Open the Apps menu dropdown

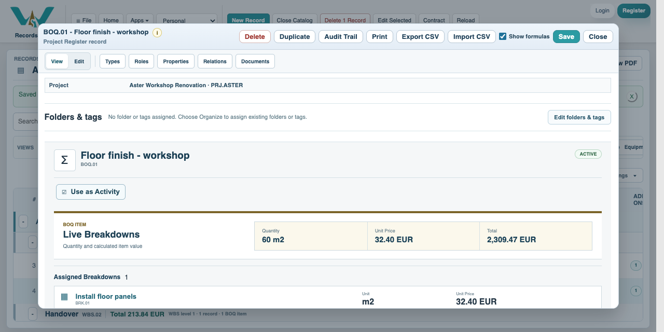coord(140,20)
